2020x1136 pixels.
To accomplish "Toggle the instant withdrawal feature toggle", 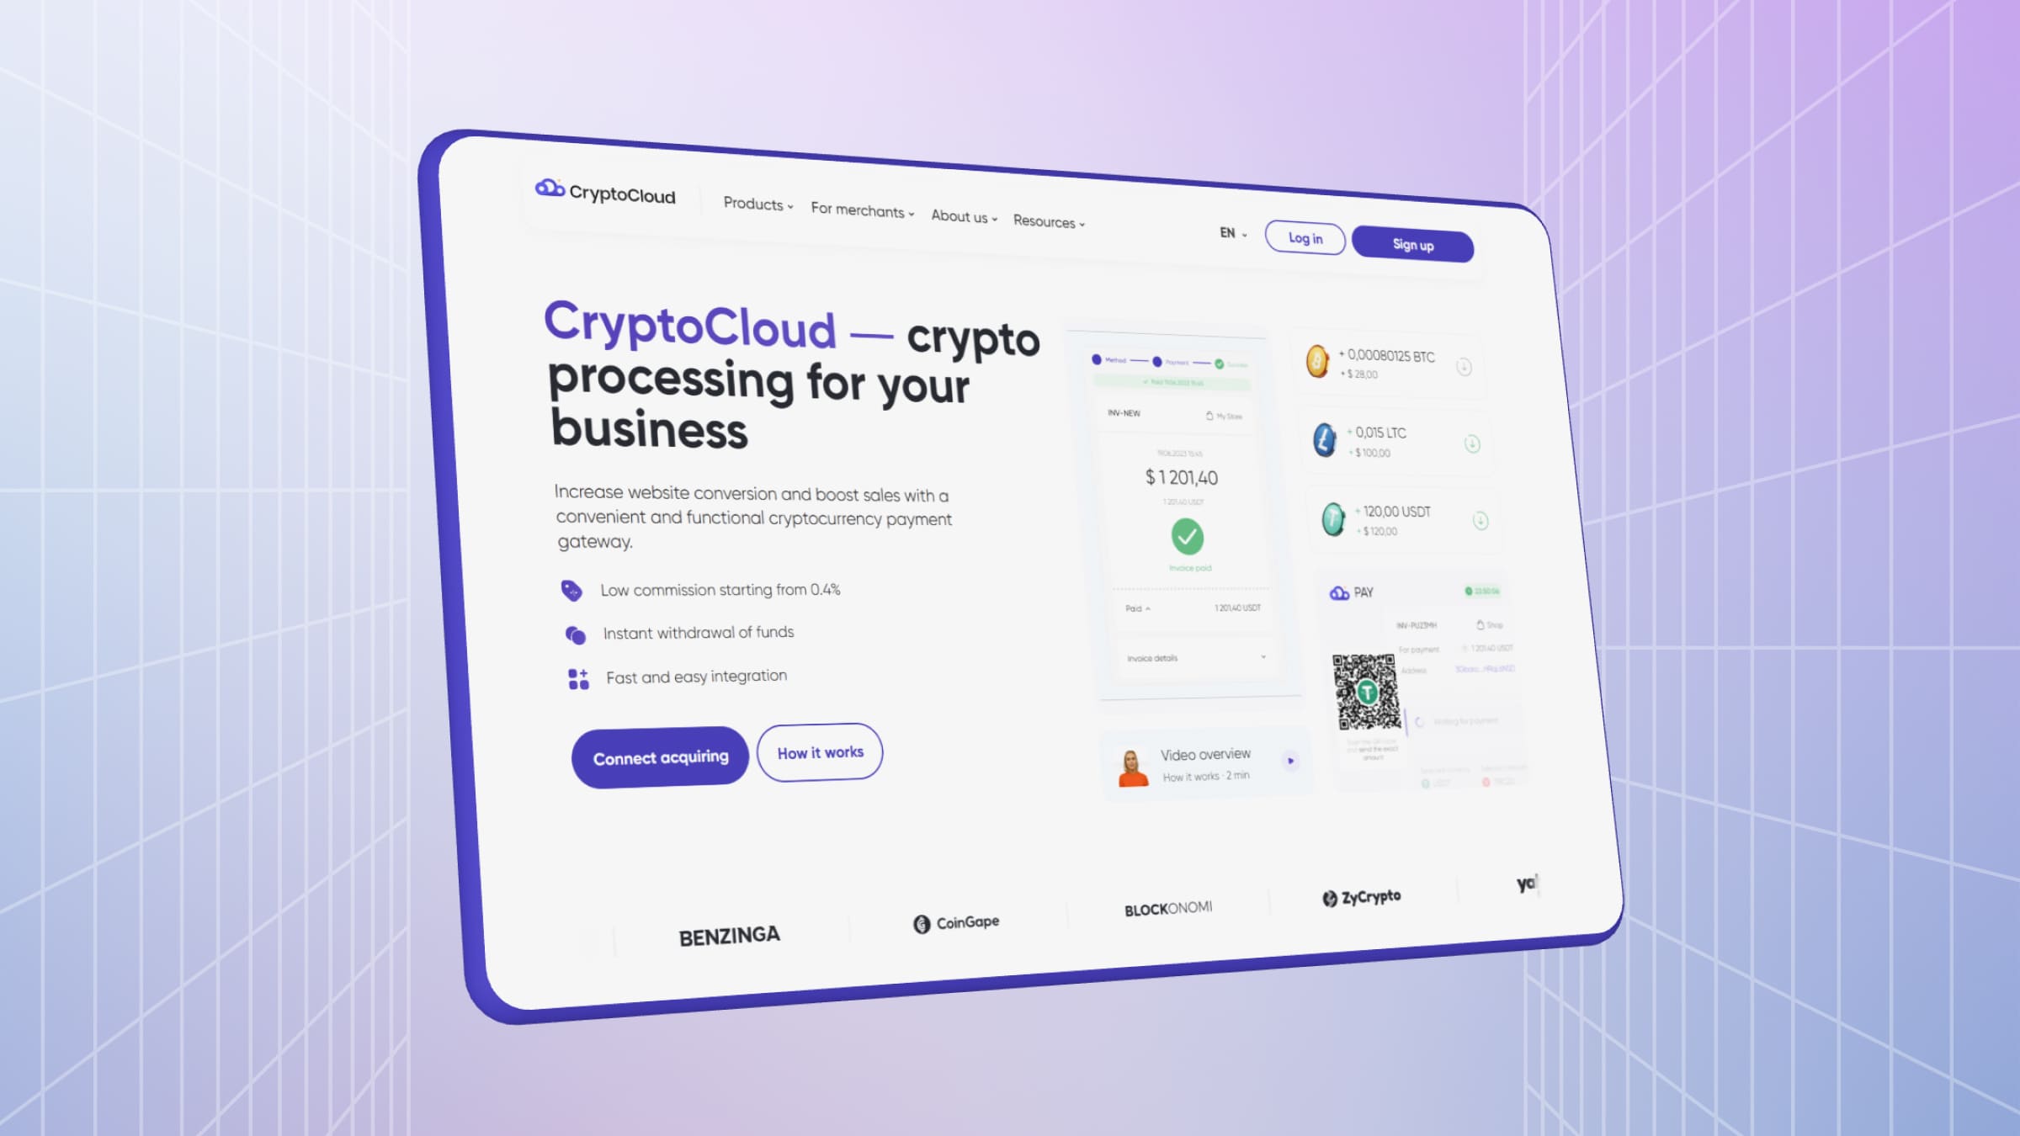I will (x=577, y=633).
